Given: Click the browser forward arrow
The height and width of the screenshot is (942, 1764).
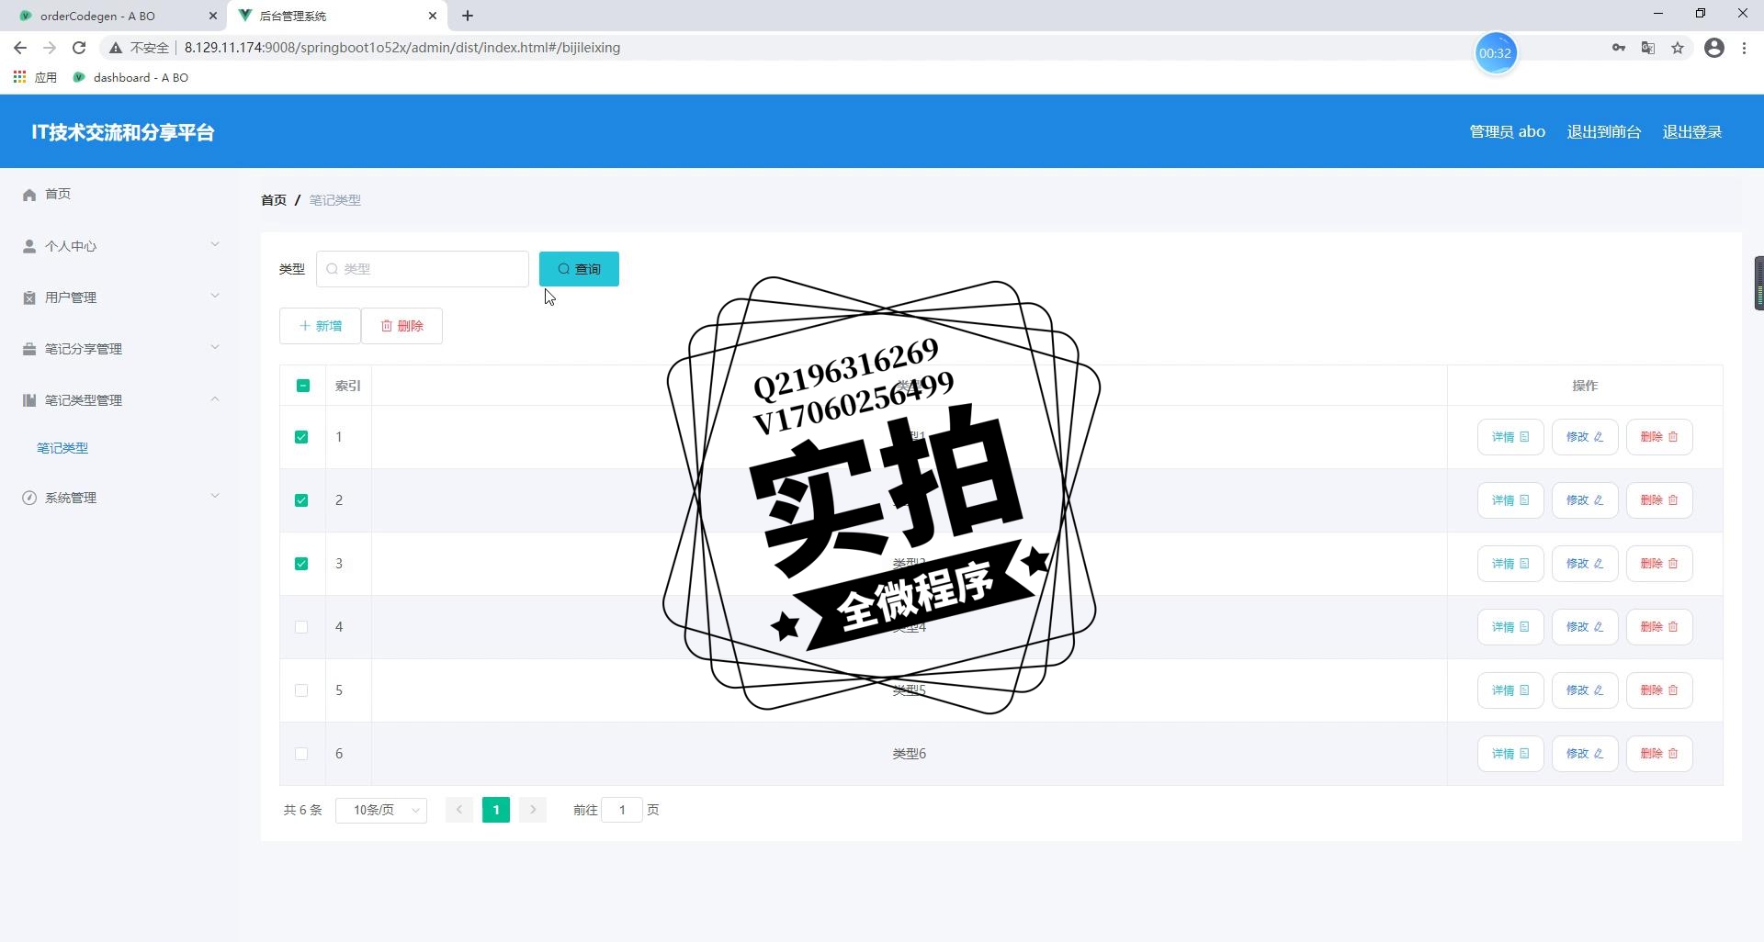Looking at the screenshot, I should coord(50,48).
